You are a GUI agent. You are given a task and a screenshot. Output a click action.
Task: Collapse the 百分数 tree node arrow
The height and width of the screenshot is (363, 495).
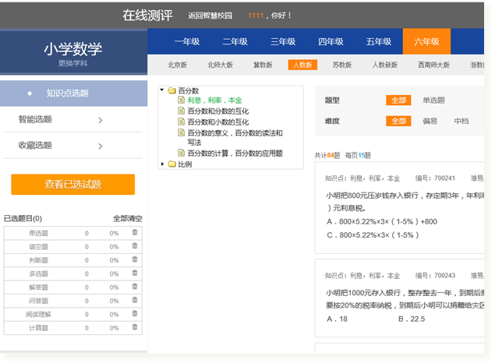click(162, 90)
